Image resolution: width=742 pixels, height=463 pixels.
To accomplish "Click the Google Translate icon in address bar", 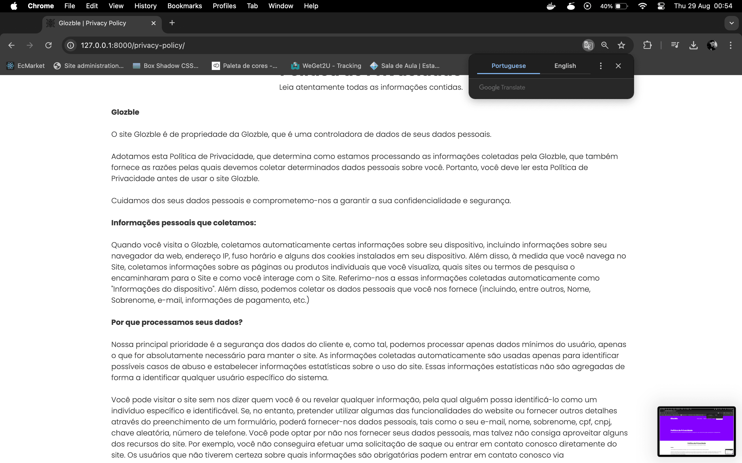I will point(588,45).
